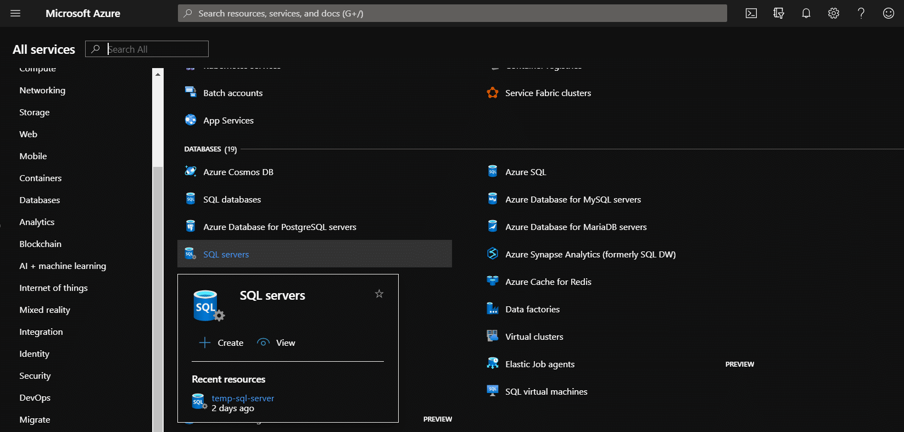
Task: Click View in SQL servers card
Action: click(276, 343)
